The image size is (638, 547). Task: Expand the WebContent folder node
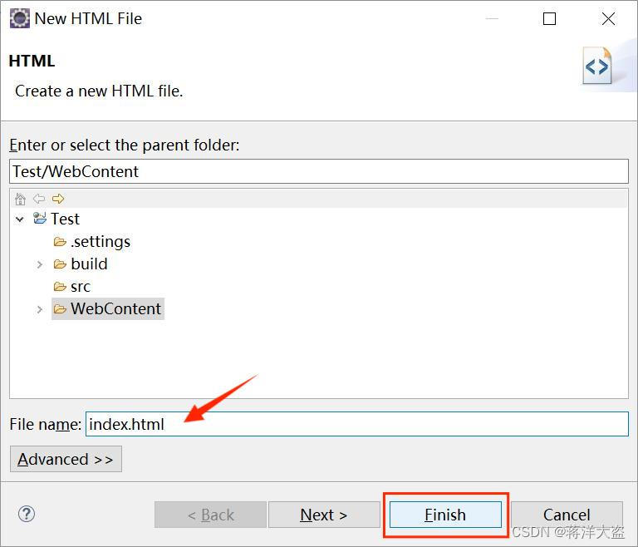click(39, 309)
